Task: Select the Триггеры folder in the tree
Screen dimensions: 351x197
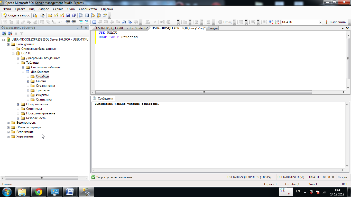Action: point(43,90)
